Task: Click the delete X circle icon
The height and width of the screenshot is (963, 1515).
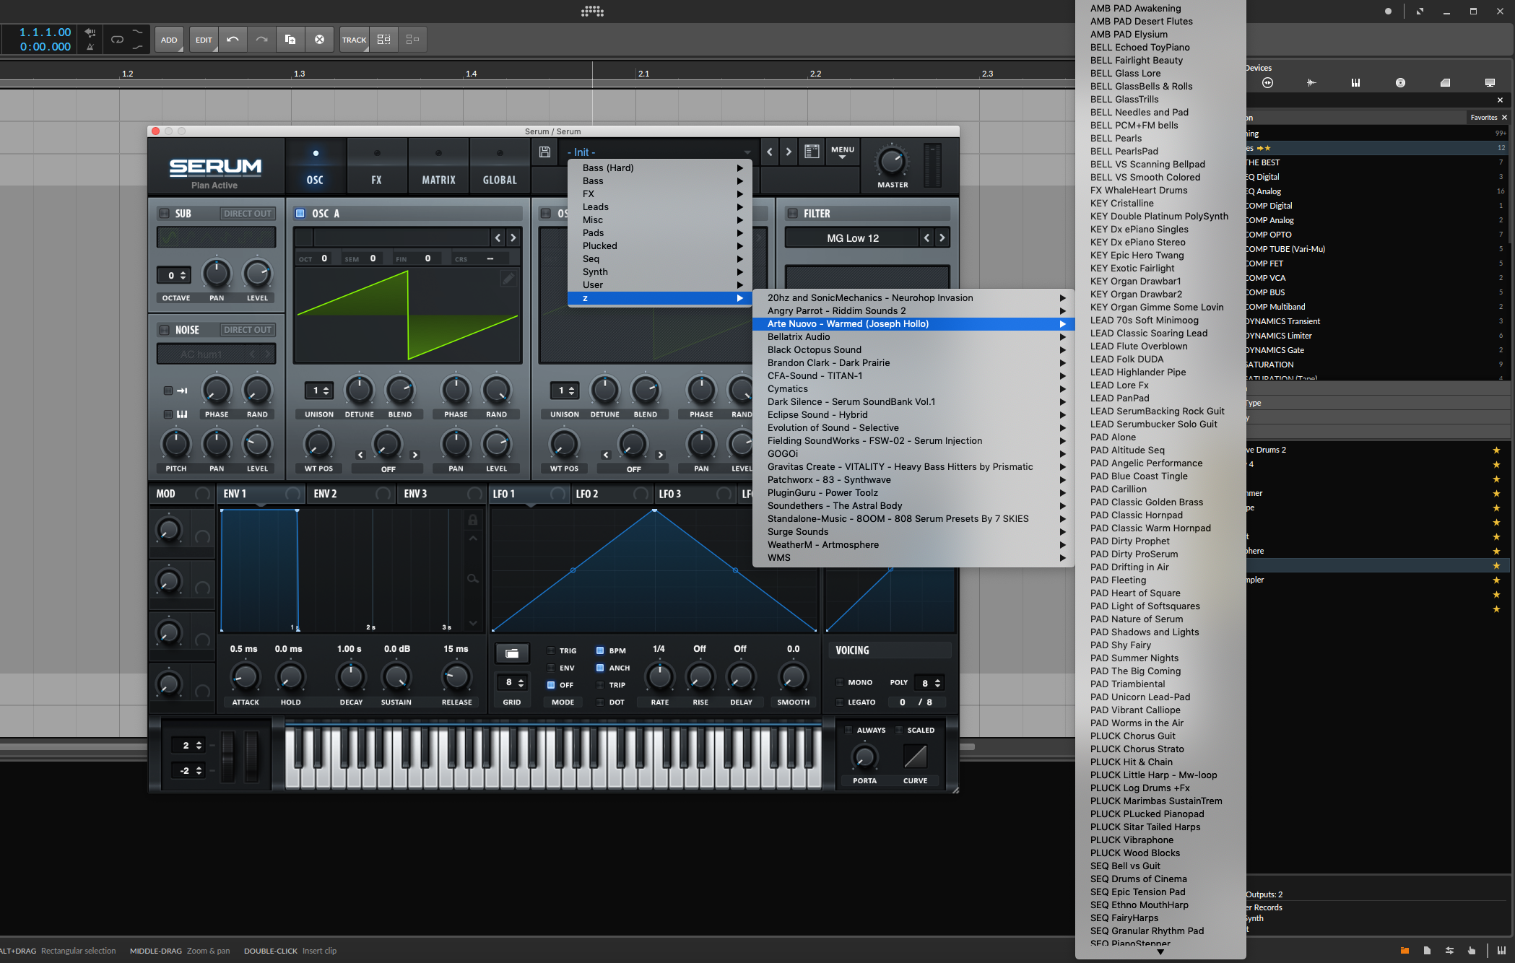Action: point(319,40)
